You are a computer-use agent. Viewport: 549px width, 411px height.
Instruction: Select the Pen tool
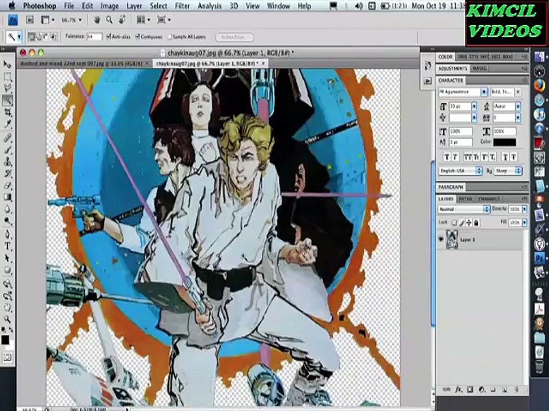pyautogui.click(x=7, y=234)
